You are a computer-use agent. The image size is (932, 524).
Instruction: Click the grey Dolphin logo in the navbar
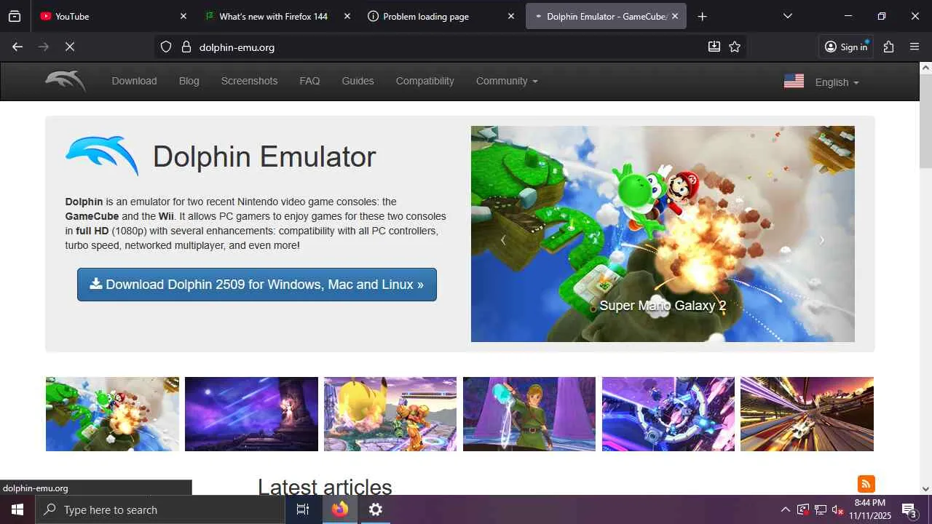[x=66, y=81]
